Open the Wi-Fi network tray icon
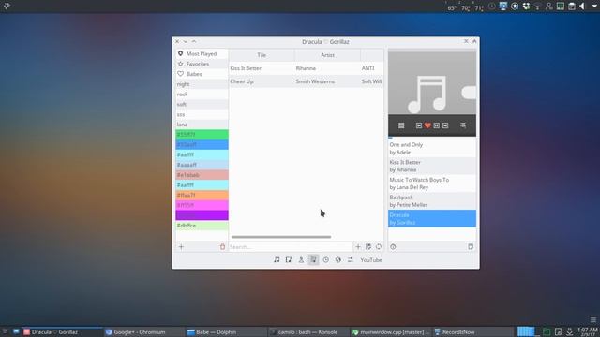The image size is (600, 337). click(537, 7)
